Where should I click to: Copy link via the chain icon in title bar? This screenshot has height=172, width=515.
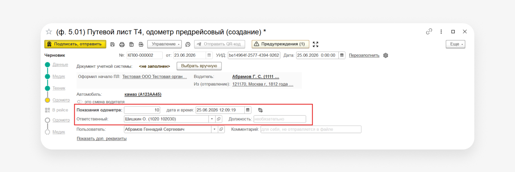pyautogui.click(x=429, y=32)
